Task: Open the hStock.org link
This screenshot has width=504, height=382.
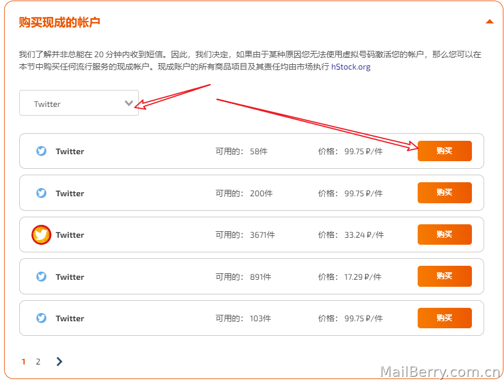Action: [351, 67]
